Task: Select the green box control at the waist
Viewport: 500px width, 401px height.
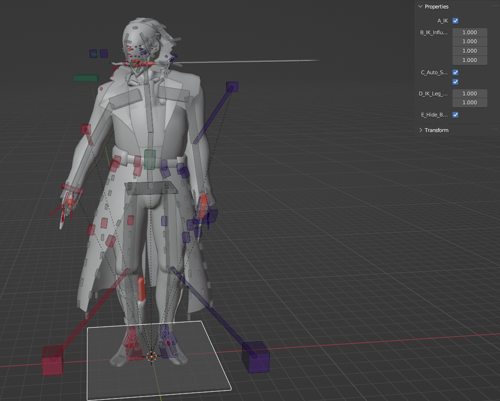Action: pos(149,159)
